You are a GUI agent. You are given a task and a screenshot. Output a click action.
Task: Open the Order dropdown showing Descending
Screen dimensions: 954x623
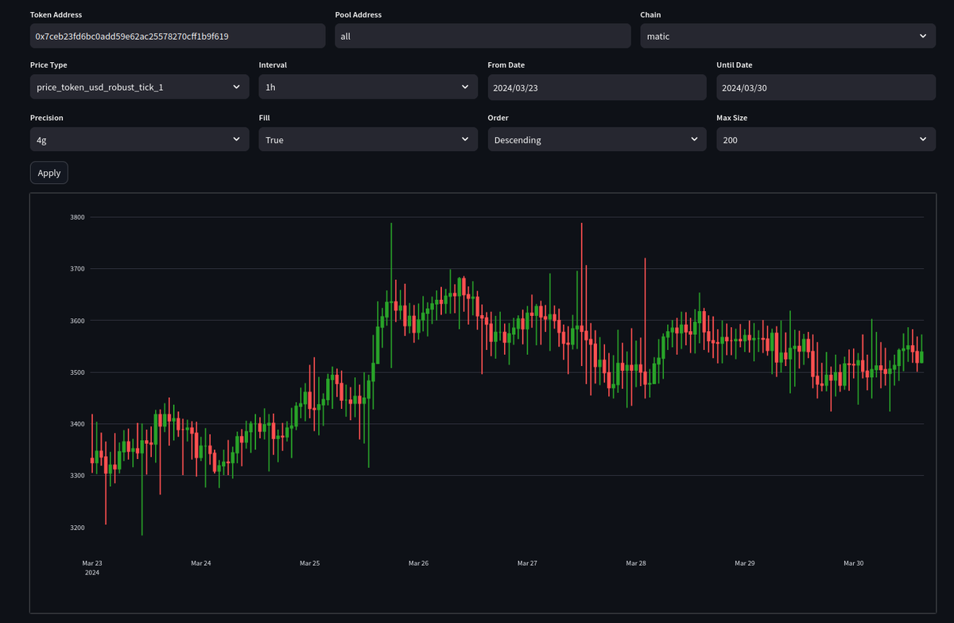597,139
